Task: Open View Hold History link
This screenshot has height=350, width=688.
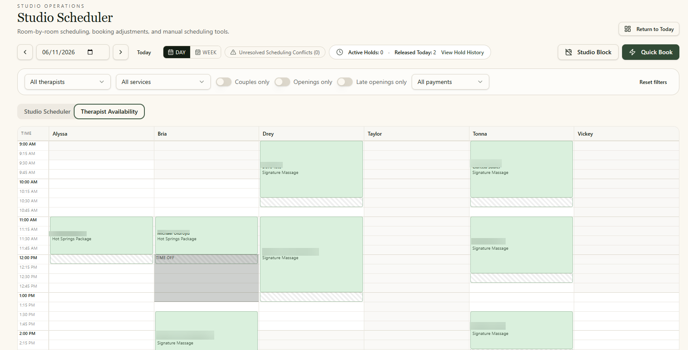Action: [462, 53]
